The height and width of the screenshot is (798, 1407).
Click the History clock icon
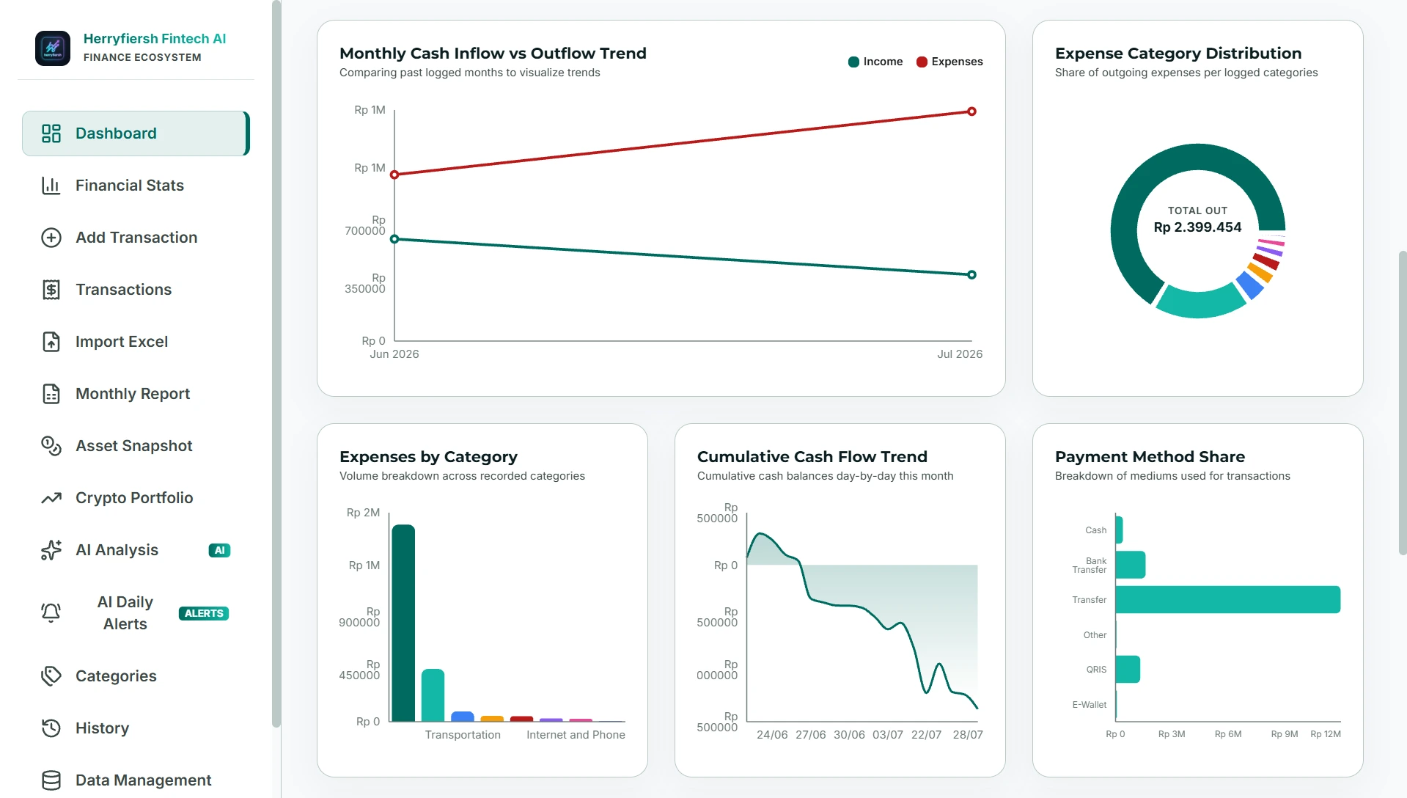pyautogui.click(x=51, y=728)
